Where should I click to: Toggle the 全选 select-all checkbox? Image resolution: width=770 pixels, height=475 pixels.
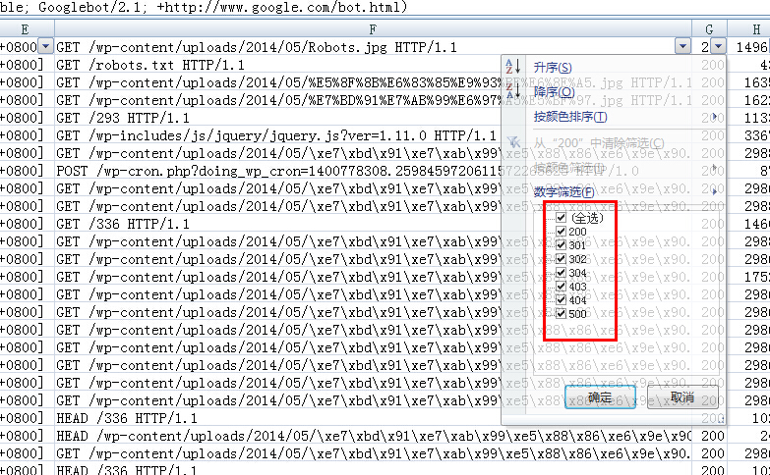click(x=561, y=218)
